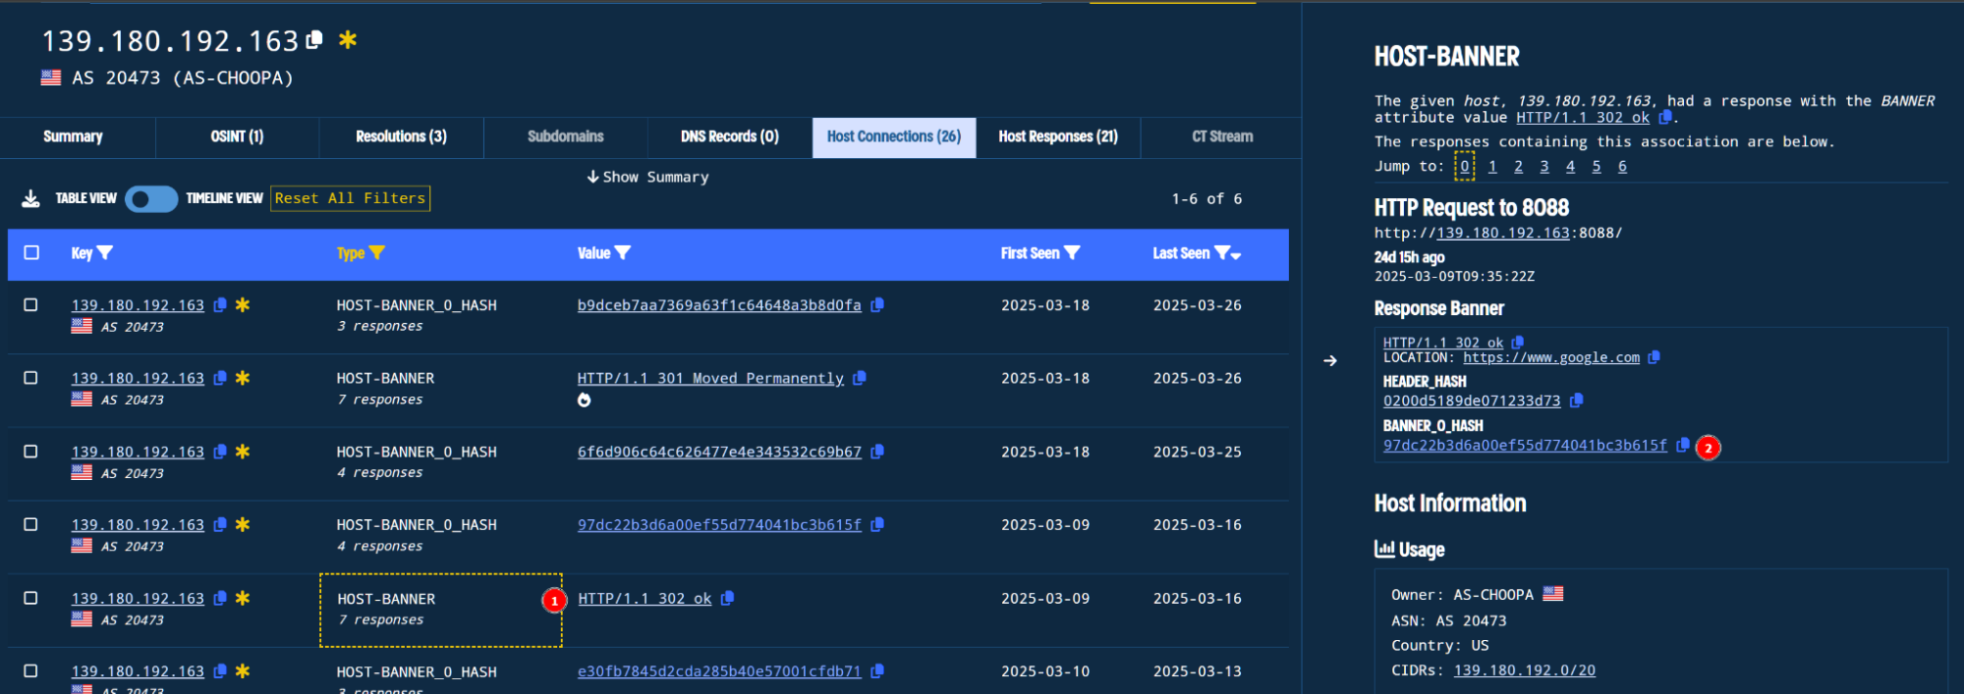Screen dimensions: 1964x694
Task: Check the row with hash b9dceb7aa7369a63f1c64648a3b8d0fa
Action: [31, 305]
